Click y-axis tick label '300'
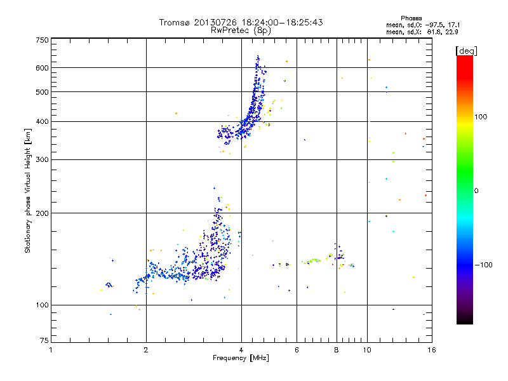The image size is (508, 381). (42, 160)
